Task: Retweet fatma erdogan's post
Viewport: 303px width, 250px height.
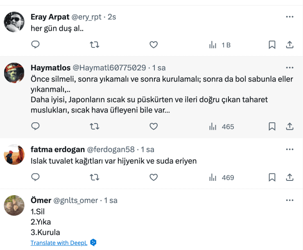Action: [95, 177]
